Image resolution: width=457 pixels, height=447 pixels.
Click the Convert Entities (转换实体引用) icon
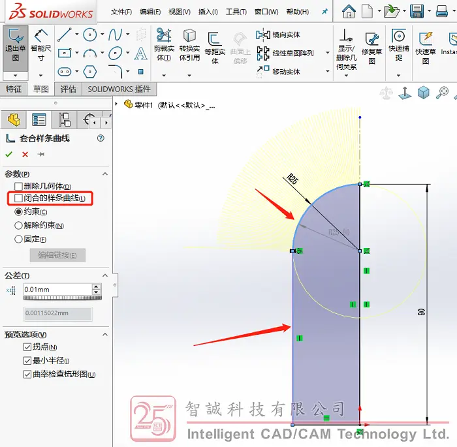coord(189,35)
